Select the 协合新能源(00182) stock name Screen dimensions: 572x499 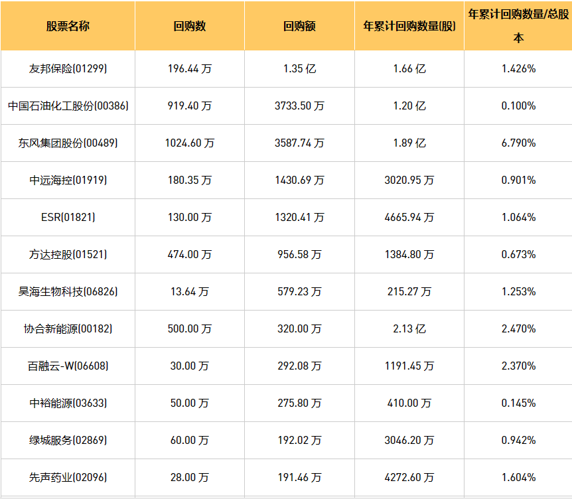coord(68,328)
